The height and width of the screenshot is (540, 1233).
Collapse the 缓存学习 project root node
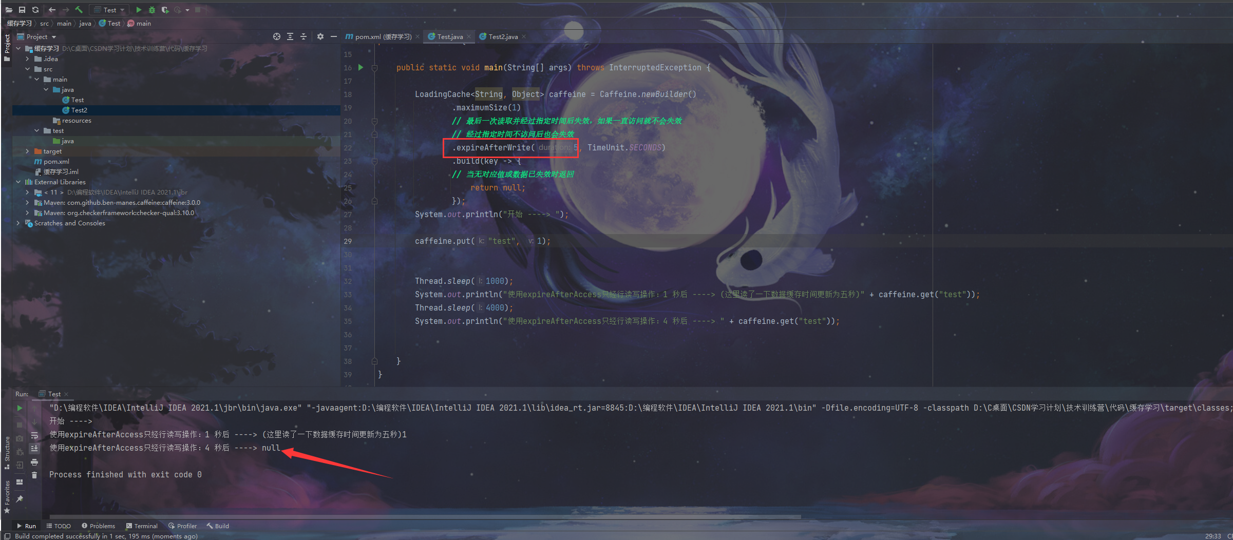pyautogui.click(x=18, y=48)
